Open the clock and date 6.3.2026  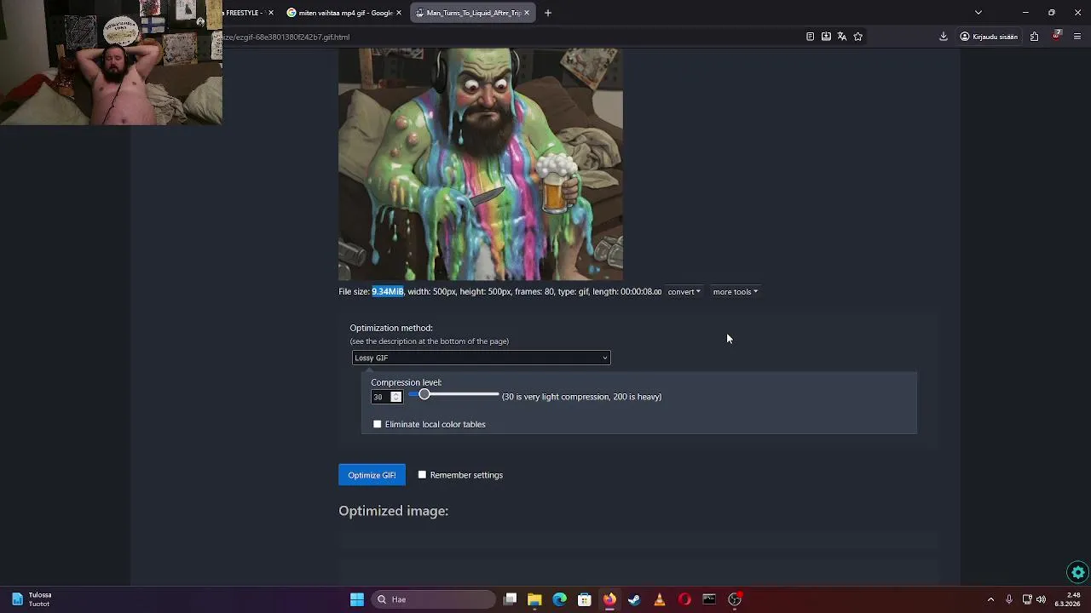point(1068,599)
